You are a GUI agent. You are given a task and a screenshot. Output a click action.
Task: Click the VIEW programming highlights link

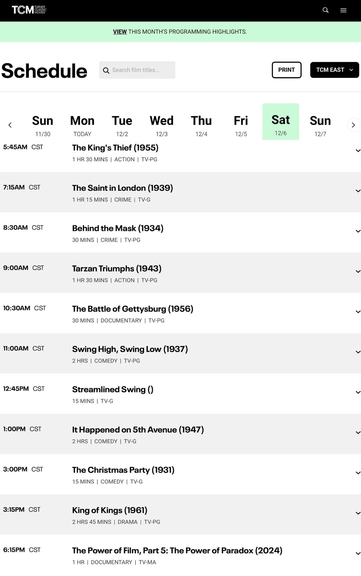click(x=120, y=32)
